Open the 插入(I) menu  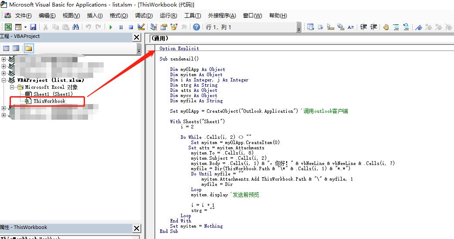(95, 16)
